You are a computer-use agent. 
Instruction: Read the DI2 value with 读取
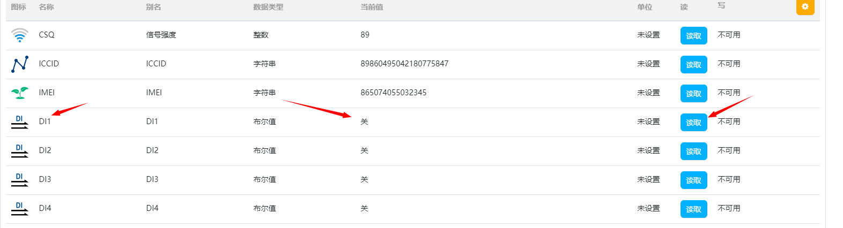point(693,151)
